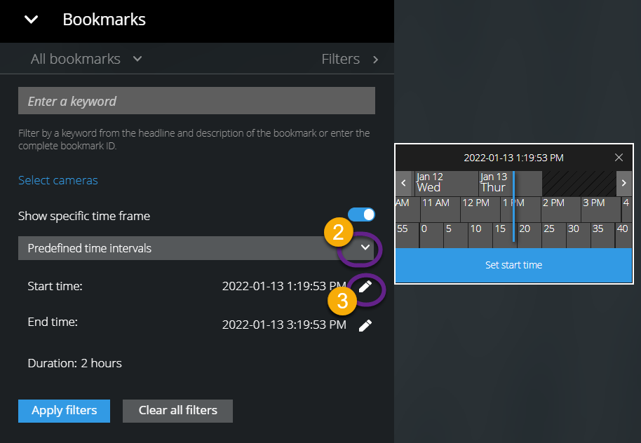Select minute 30 in minutes row
Screen dimensions: 641x443
coord(579,236)
